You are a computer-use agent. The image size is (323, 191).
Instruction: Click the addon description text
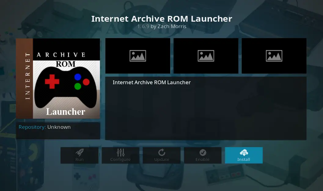pyautogui.click(x=152, y=82)
